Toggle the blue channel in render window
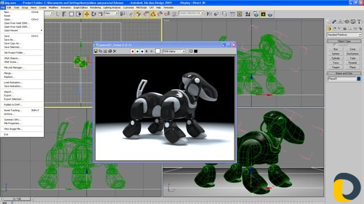Screen dimensions: 364x204 click(142, 52)
